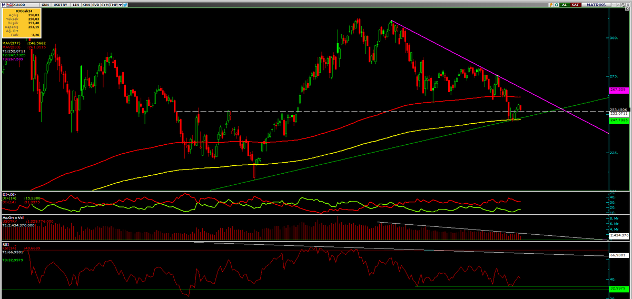Open the TMP template button
Screen dimensions: 632x299
coord(113,5)
